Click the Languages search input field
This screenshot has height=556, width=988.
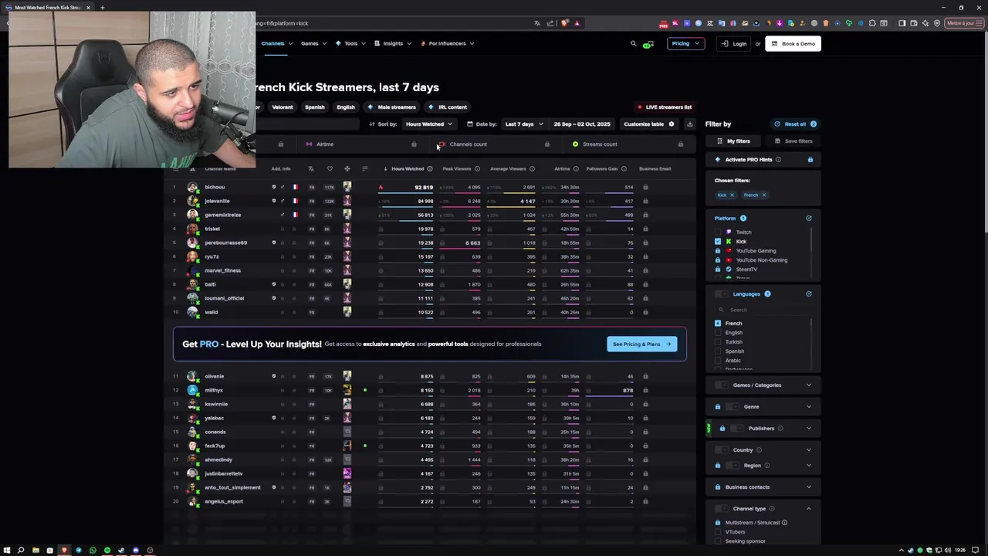[x=763, y=310]
